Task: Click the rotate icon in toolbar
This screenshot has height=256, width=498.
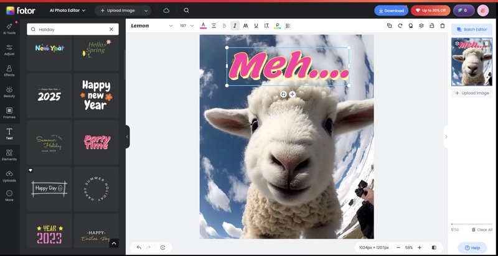Action: pyautogui.click(x=400, y=25)
